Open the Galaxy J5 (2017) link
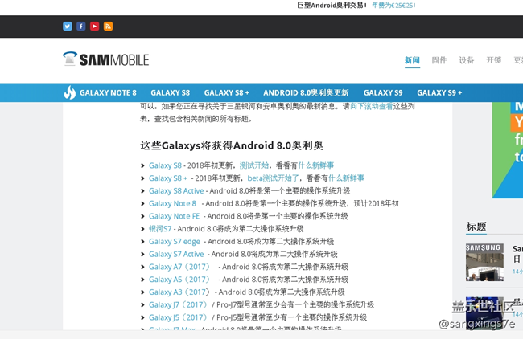Viewport: 523px width, 339px height. (178, 317)
